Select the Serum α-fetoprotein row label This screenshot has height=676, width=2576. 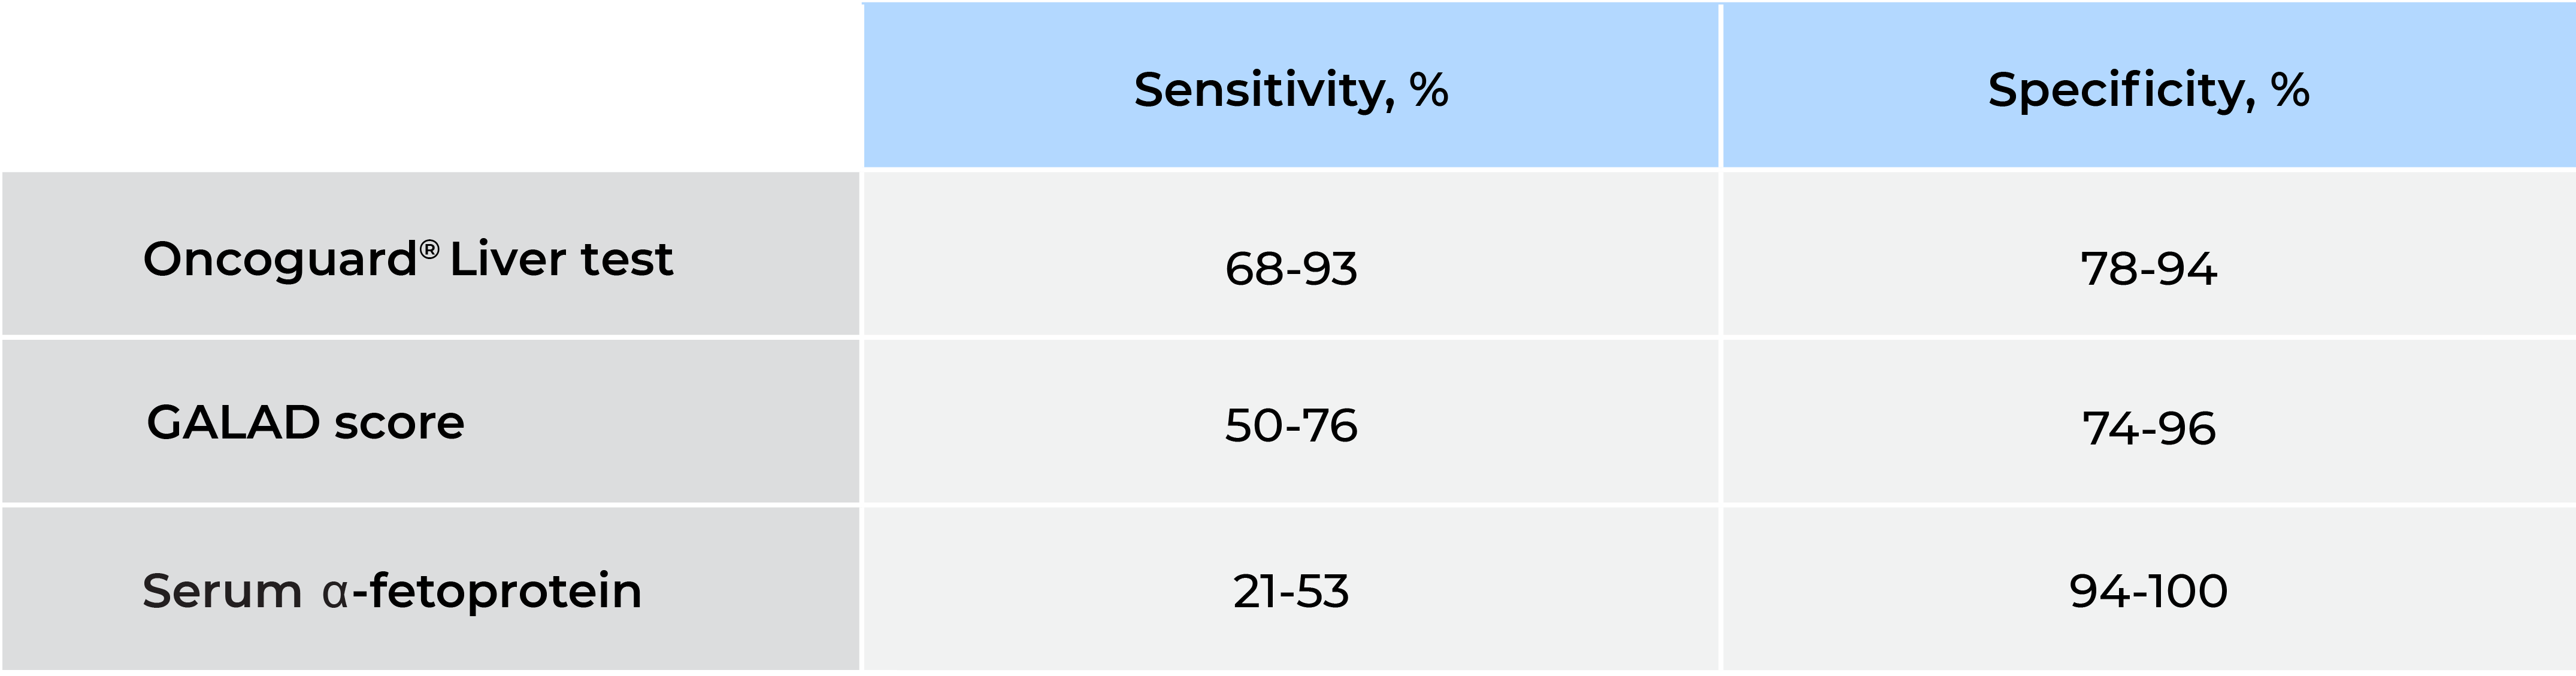click(392, 591)
